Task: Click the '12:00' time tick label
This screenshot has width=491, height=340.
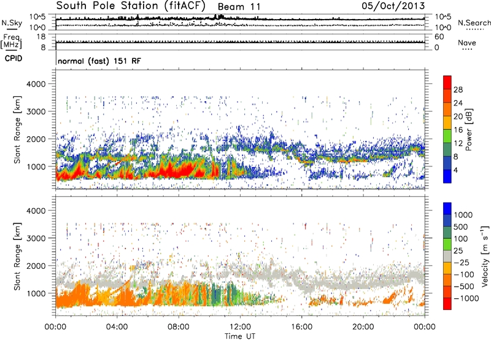Action: pyautogui.click(x=240, y=327)
